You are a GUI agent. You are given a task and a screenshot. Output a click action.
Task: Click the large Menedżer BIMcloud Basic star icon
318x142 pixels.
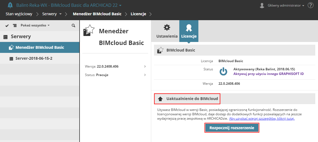pos(89,31)
